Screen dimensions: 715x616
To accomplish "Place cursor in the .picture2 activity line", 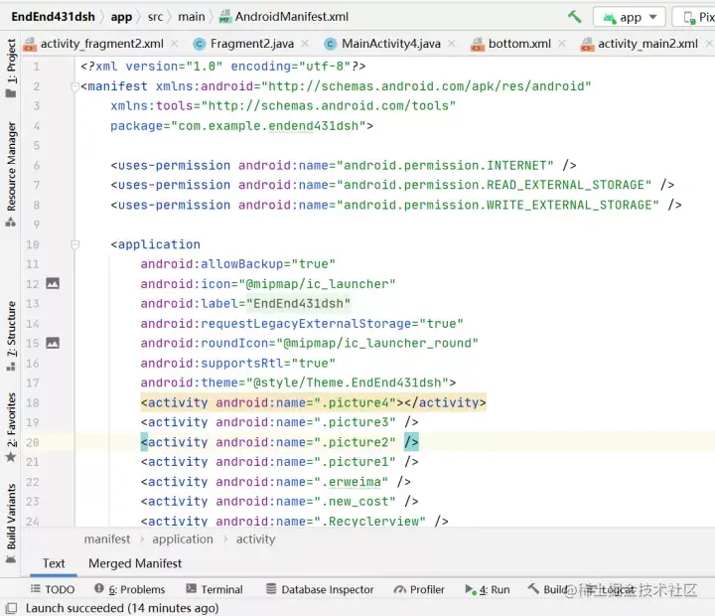I will pos(279,442).
